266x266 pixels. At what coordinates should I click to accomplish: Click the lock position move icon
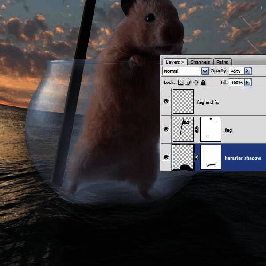click(196, 82)
